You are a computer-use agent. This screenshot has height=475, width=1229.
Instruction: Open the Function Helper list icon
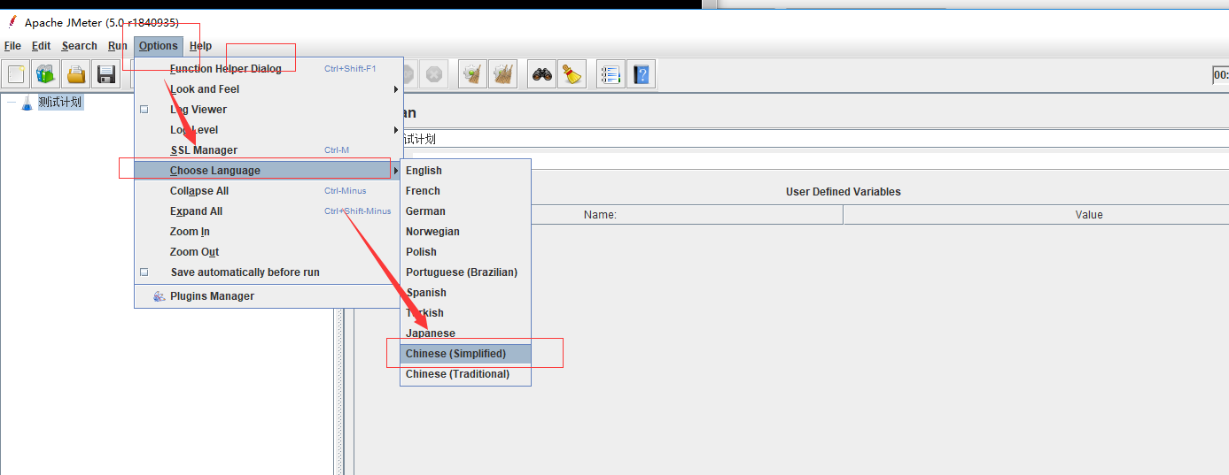click(x=611, y=74)
